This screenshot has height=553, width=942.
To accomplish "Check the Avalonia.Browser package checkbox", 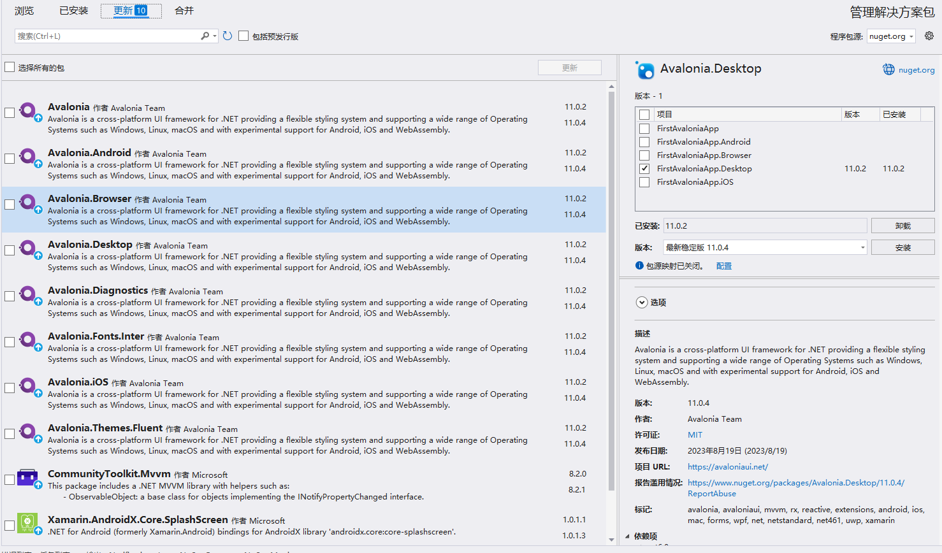I will click(10, 205).
